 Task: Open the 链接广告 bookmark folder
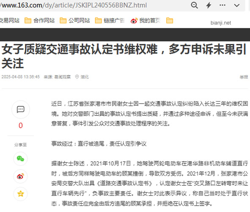tap(110, 21)
